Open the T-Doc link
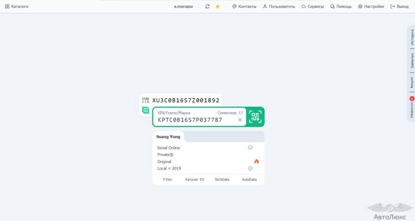The height and width of the screenshot is (221, 415). coord(167,180)
